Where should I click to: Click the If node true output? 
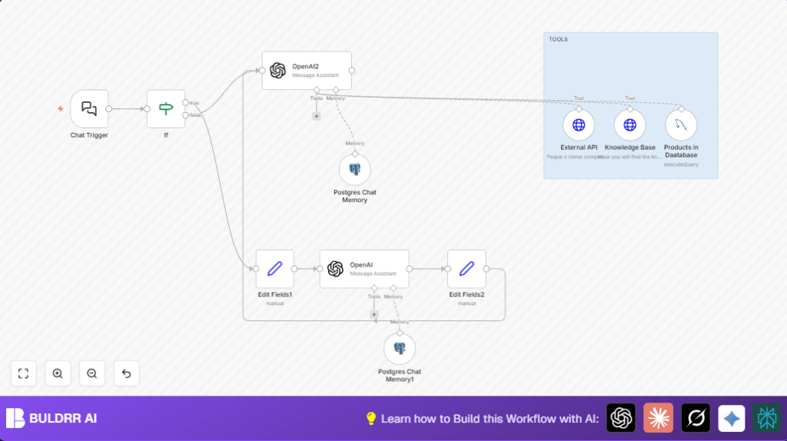point(186,102)
